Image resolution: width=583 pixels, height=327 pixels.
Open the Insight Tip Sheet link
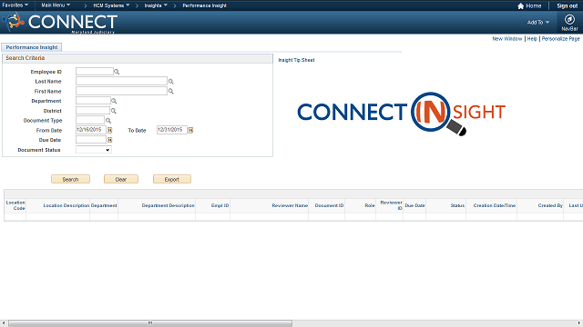tap(296, 60)
